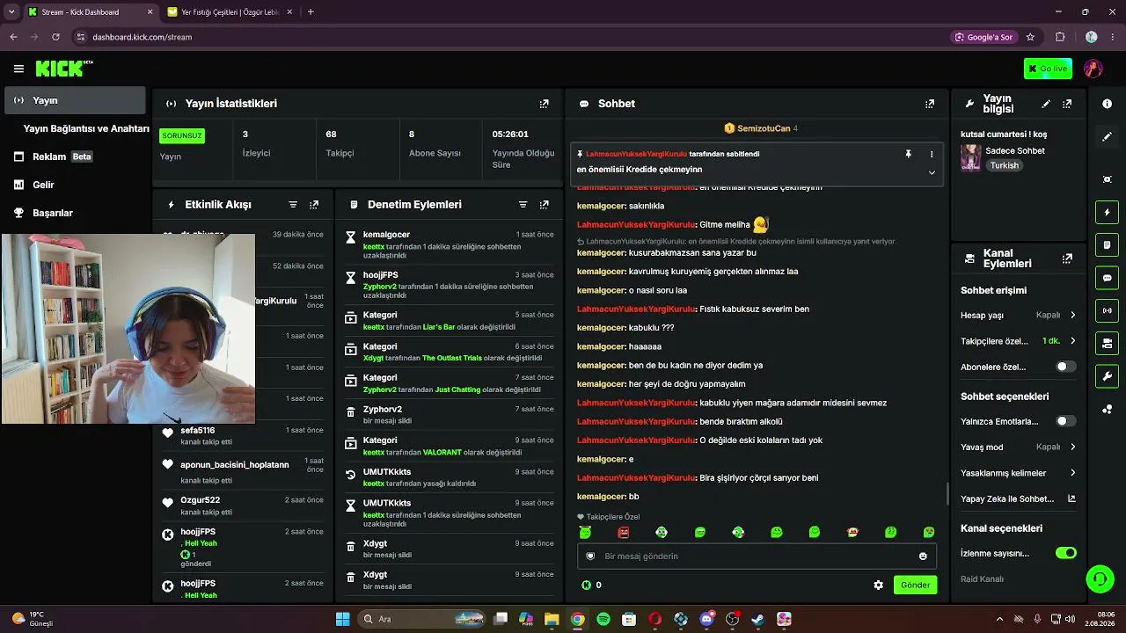Insert the red angry emote
Screen dimensions: 1126x633
[624, 532]
